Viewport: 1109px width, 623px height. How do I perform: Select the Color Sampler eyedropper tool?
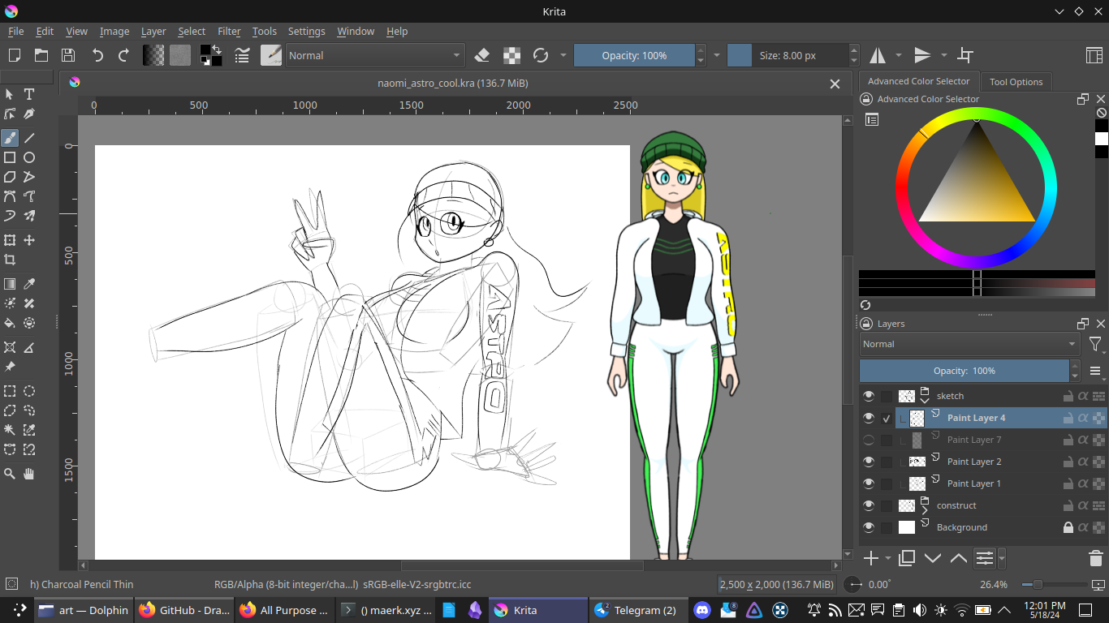pyautogui.click(x=29, y=284)
